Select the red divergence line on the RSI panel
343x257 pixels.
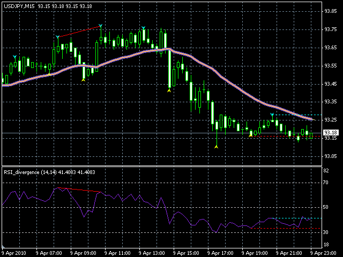point(79,190)
